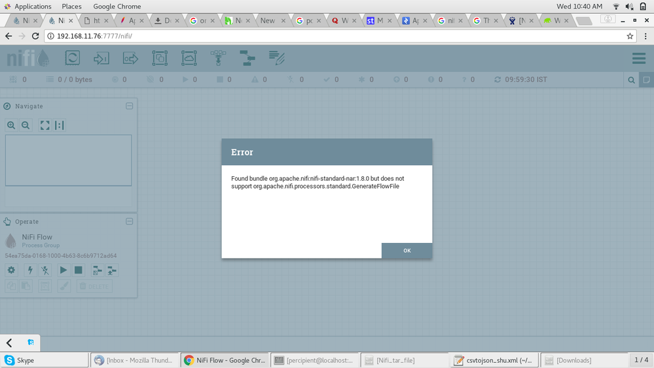Select the Output Port toolbar icon

point(130,58)
